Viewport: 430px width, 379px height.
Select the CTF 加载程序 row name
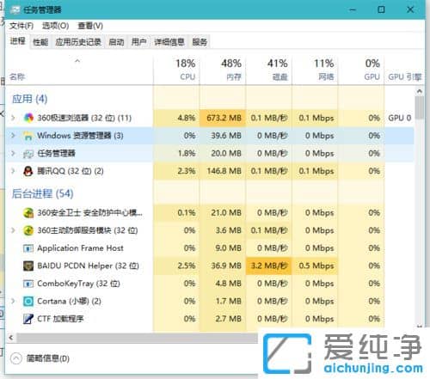(60, 319)
